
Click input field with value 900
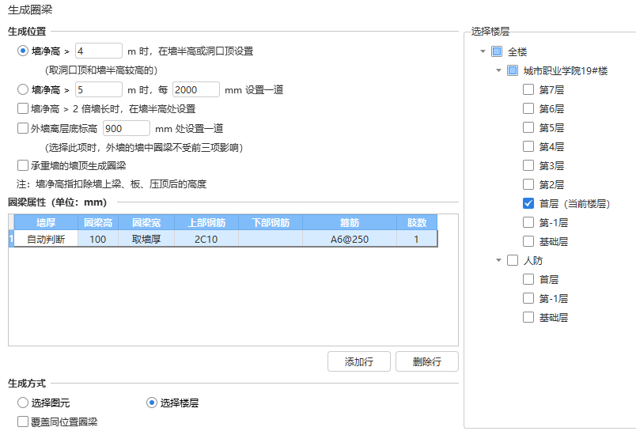click(x=126, y=128)
